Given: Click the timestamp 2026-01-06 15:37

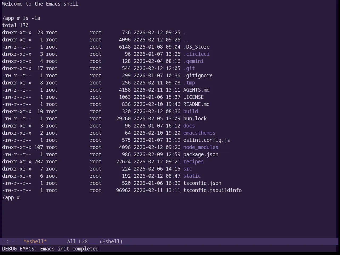Looking at the screenshot, I should coord(157,97).
